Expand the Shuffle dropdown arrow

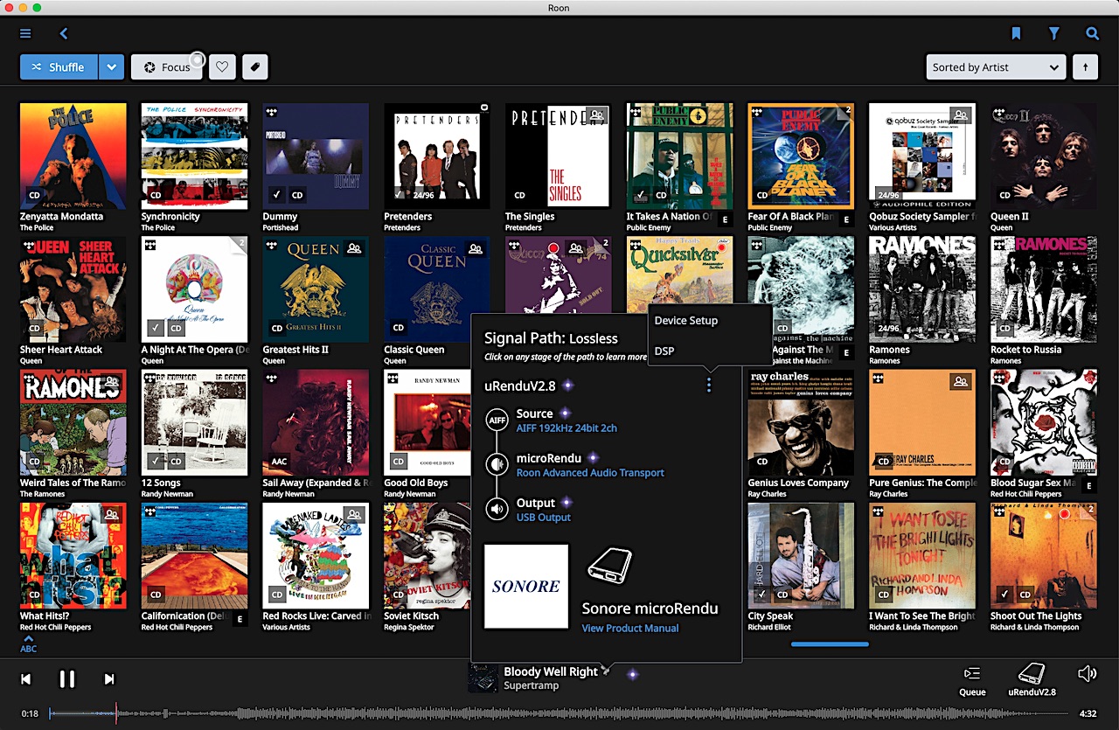(111, 67)
